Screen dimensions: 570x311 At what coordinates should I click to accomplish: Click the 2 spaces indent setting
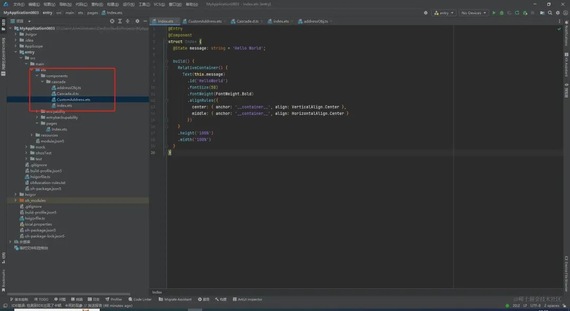(552, 306)
